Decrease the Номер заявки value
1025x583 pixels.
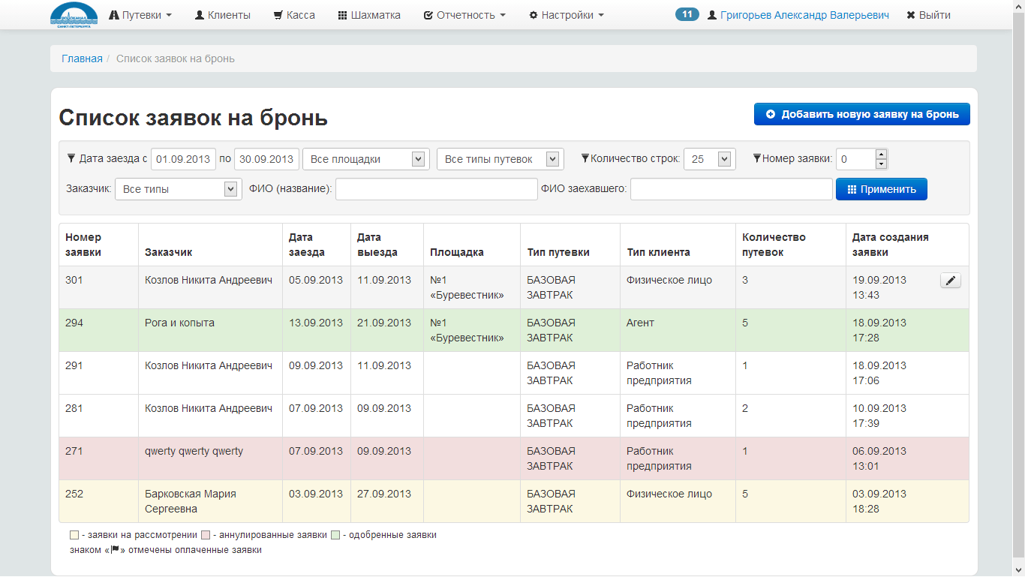click(x=882, y=164)
